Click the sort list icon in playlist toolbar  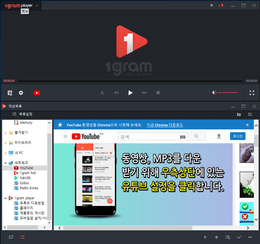(x=250, y=114)
